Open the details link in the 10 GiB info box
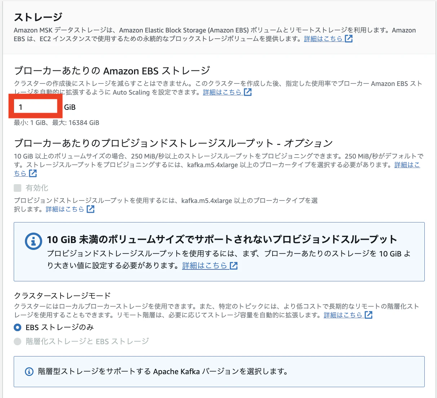Image resolution: width=437 pixels, height=398 pixels. (204, 265)
